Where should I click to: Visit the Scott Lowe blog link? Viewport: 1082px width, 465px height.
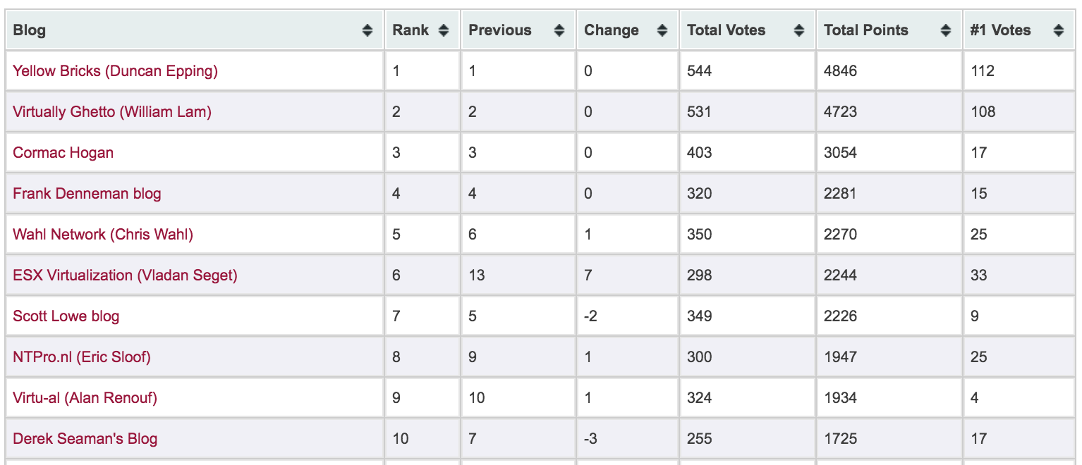[66, 316]
